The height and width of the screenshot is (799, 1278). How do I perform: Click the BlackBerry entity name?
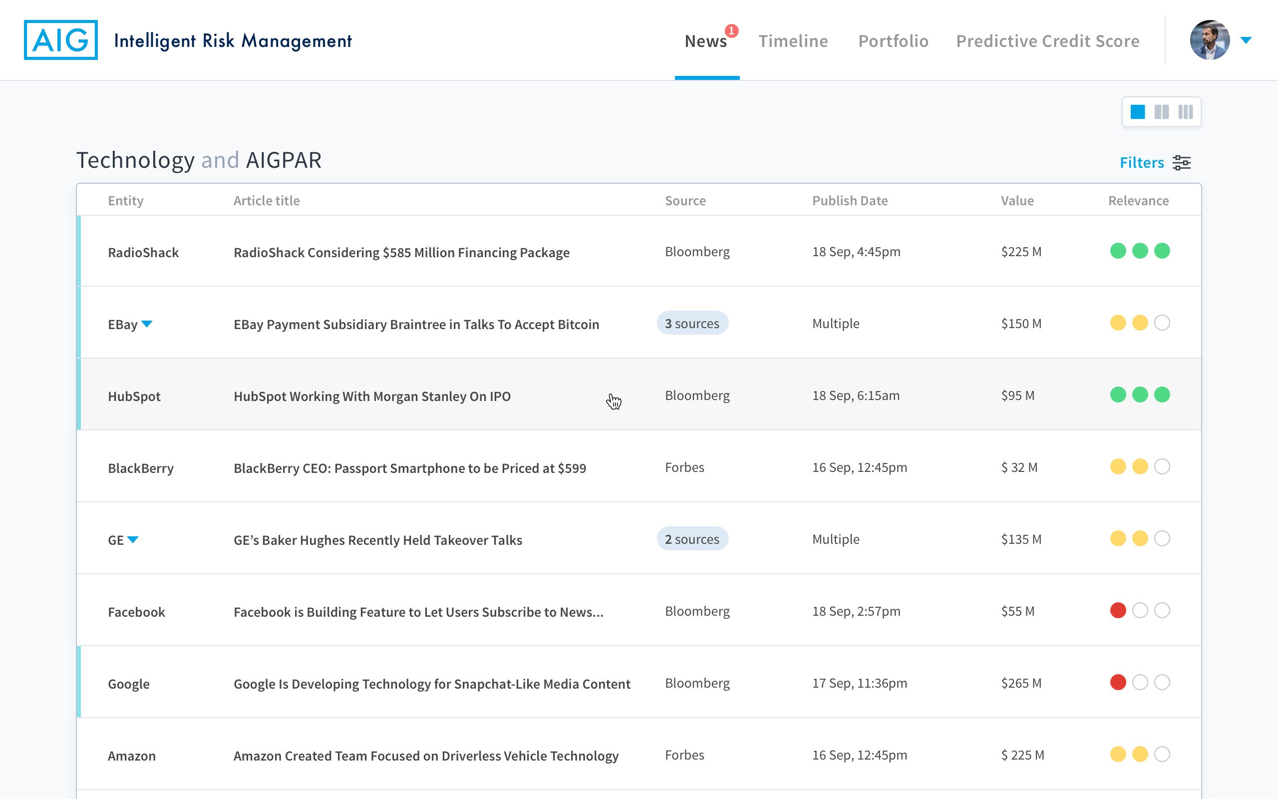(x=140, y=468)
